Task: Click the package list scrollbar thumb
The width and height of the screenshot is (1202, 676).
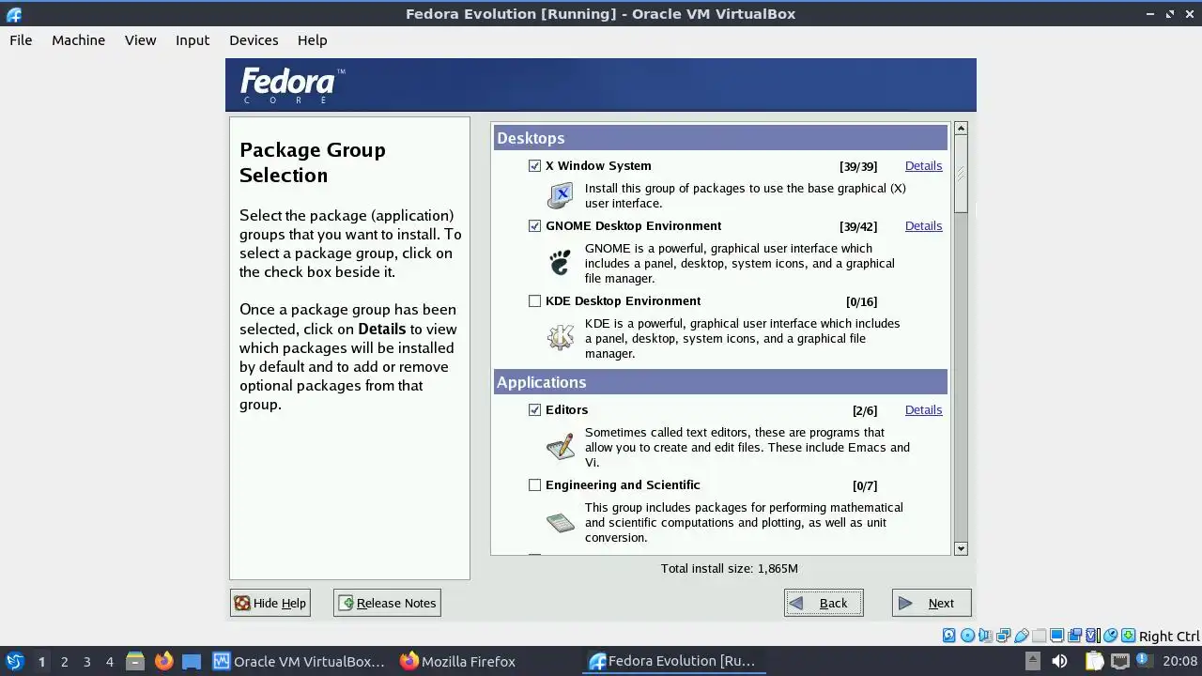Action: (x=961, y=175)
